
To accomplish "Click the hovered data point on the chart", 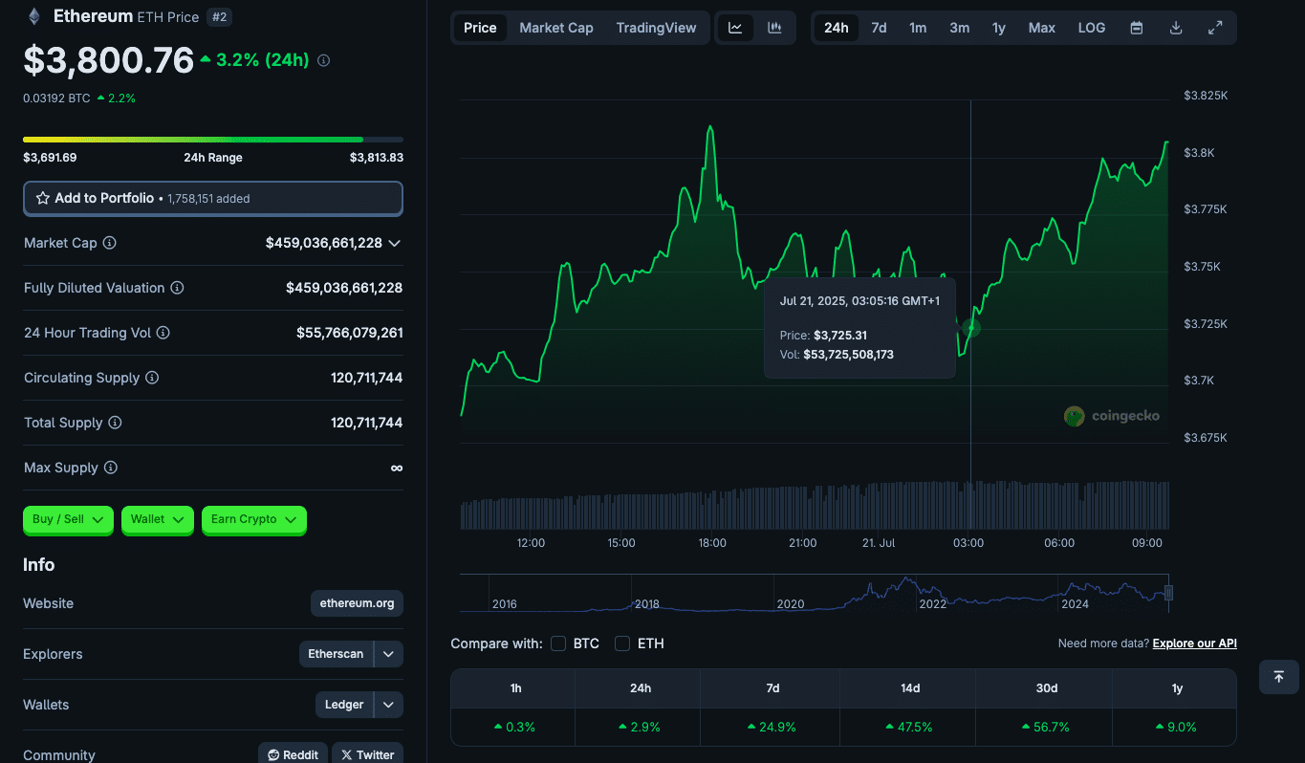I will [x=971, y=328].
